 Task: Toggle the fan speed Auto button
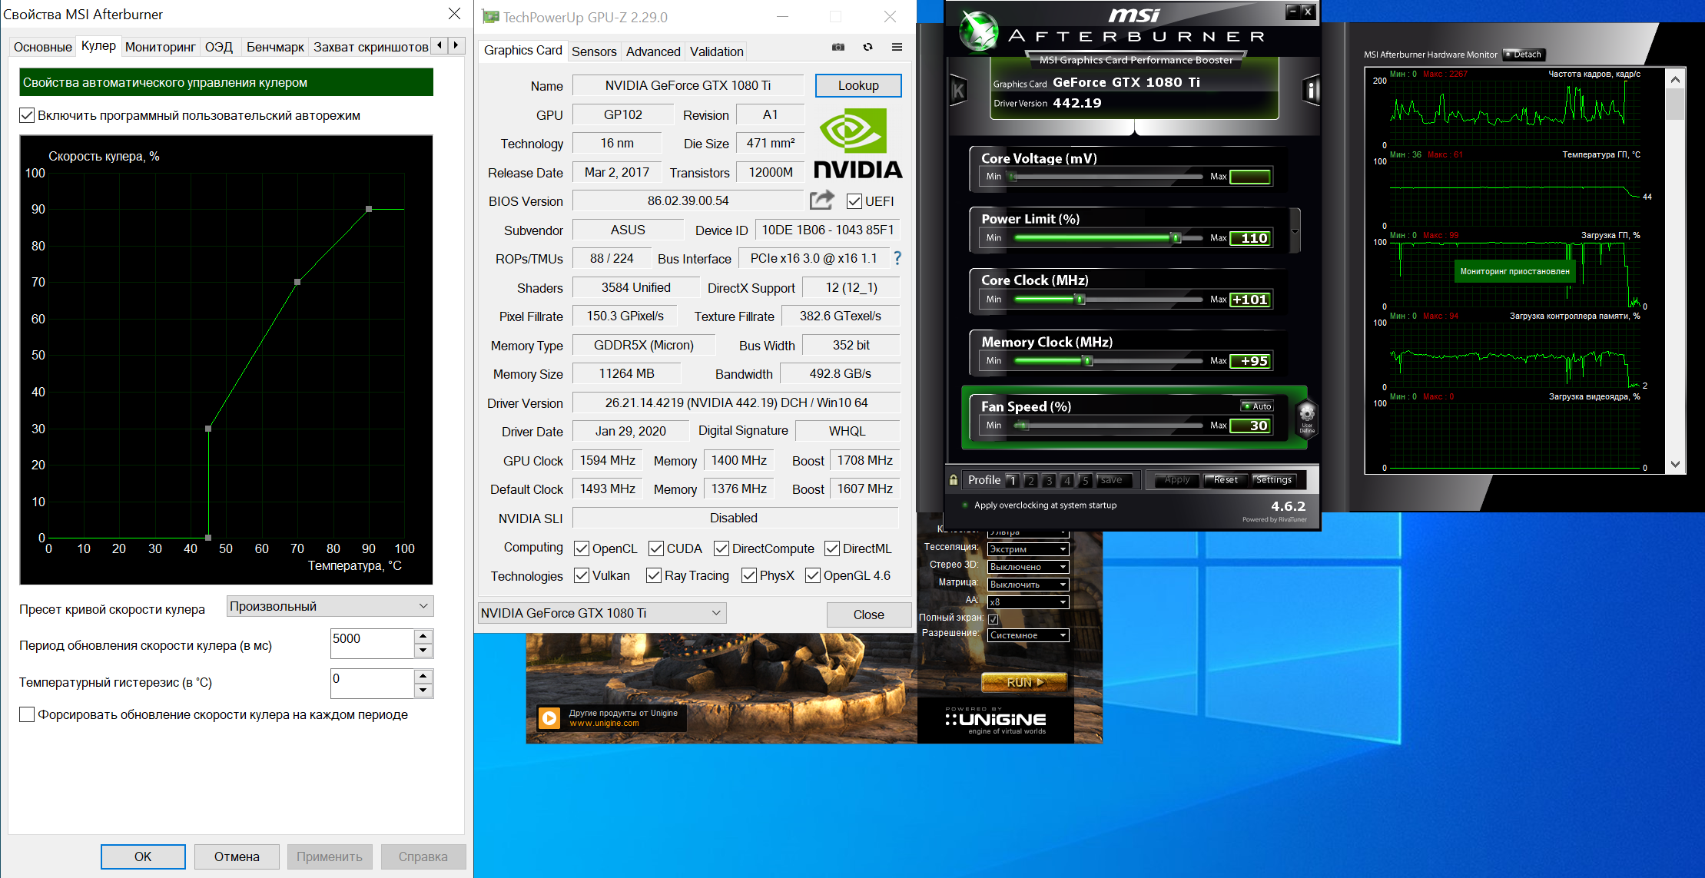[1257, 406]
